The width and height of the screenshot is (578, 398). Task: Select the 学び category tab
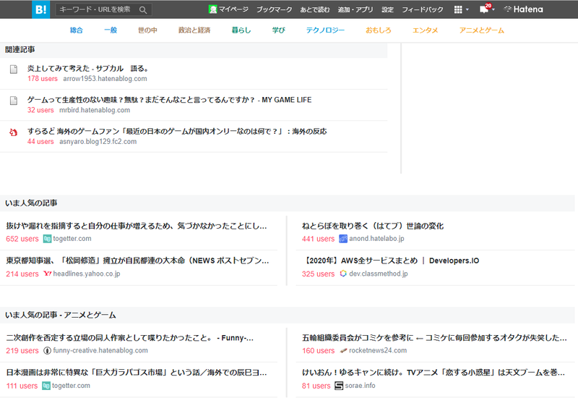pos(278,30)
